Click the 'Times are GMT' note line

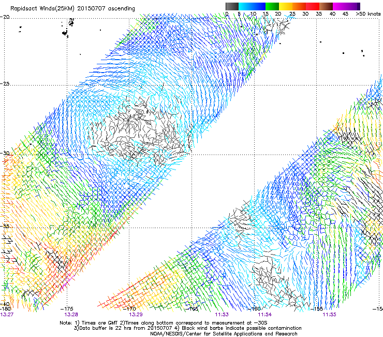tap(163, 323)
